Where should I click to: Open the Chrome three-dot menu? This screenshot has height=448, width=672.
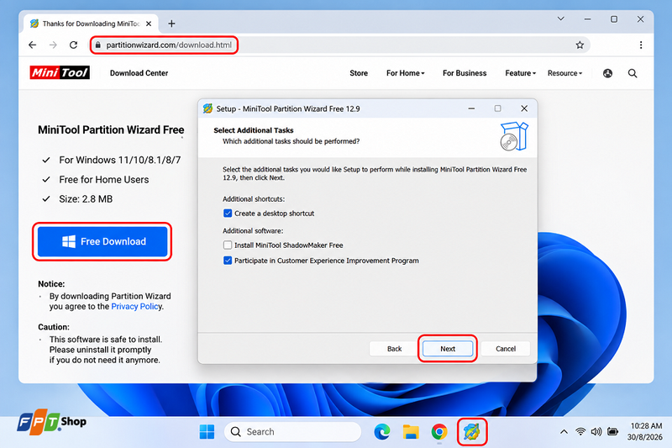click(641, 45)
